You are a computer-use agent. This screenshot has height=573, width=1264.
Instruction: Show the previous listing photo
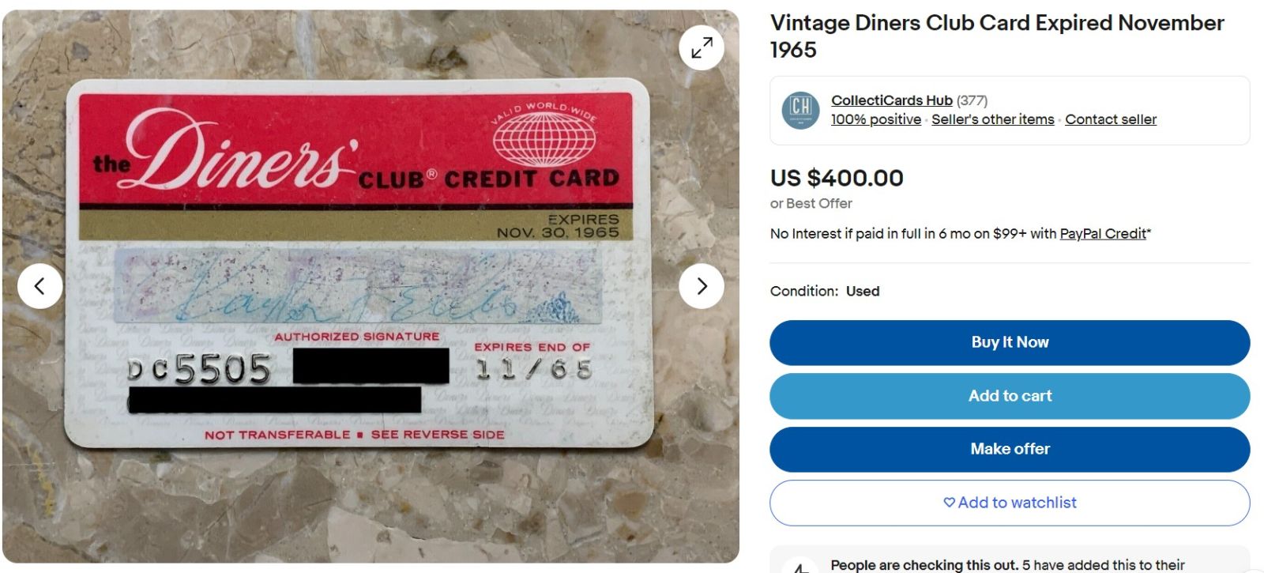tap(39, 286)
